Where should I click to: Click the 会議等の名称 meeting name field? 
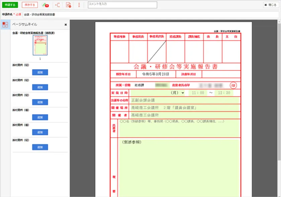185,100
